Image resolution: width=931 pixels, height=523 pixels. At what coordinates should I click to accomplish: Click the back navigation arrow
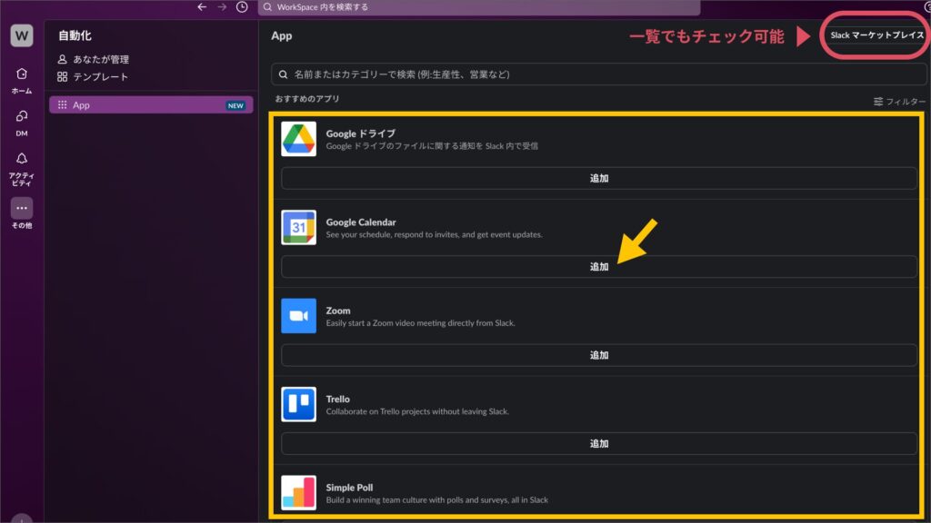[202, 7]
